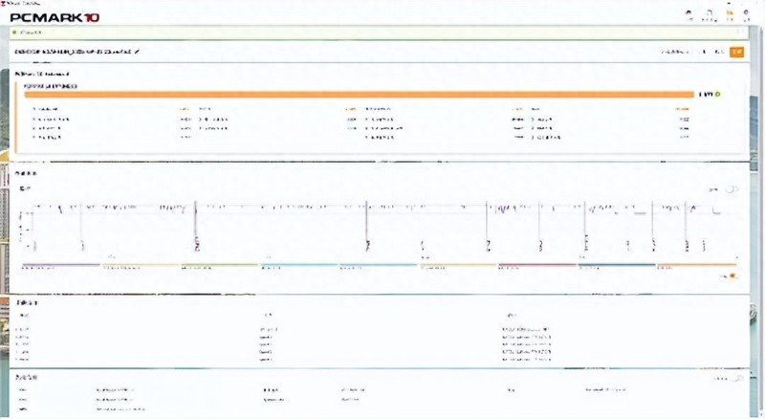765x419 pixels.
Task: Click the green dot icon in the notification bar
Action: pyautogui.click(x=15, y=33)
